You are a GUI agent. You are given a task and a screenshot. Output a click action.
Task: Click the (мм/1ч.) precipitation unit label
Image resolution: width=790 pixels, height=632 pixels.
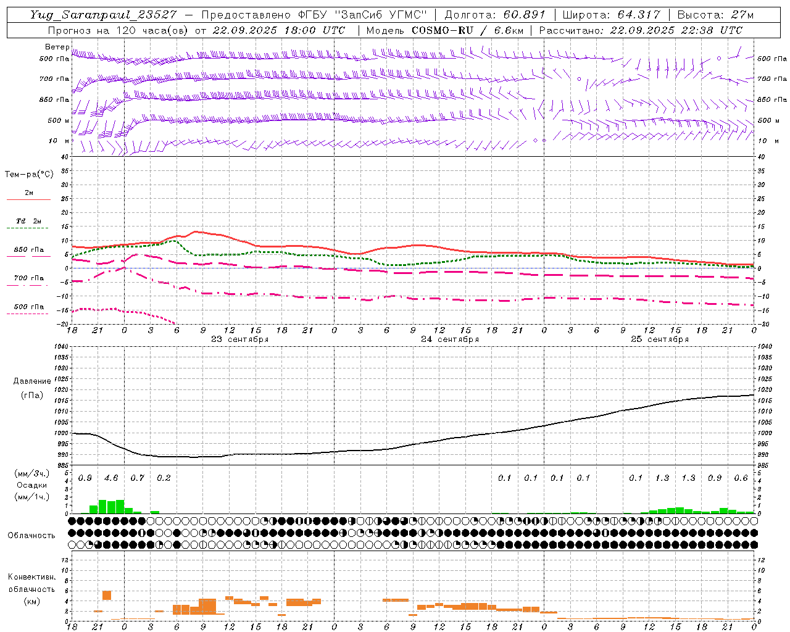tap(31, 497)
